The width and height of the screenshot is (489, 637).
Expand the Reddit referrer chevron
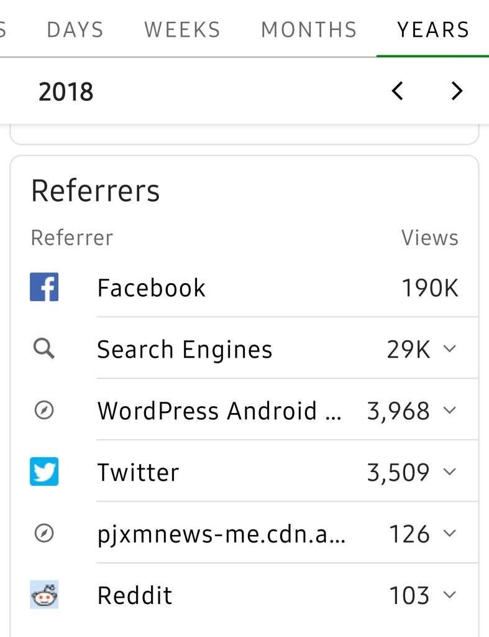[x=450, y=595]
